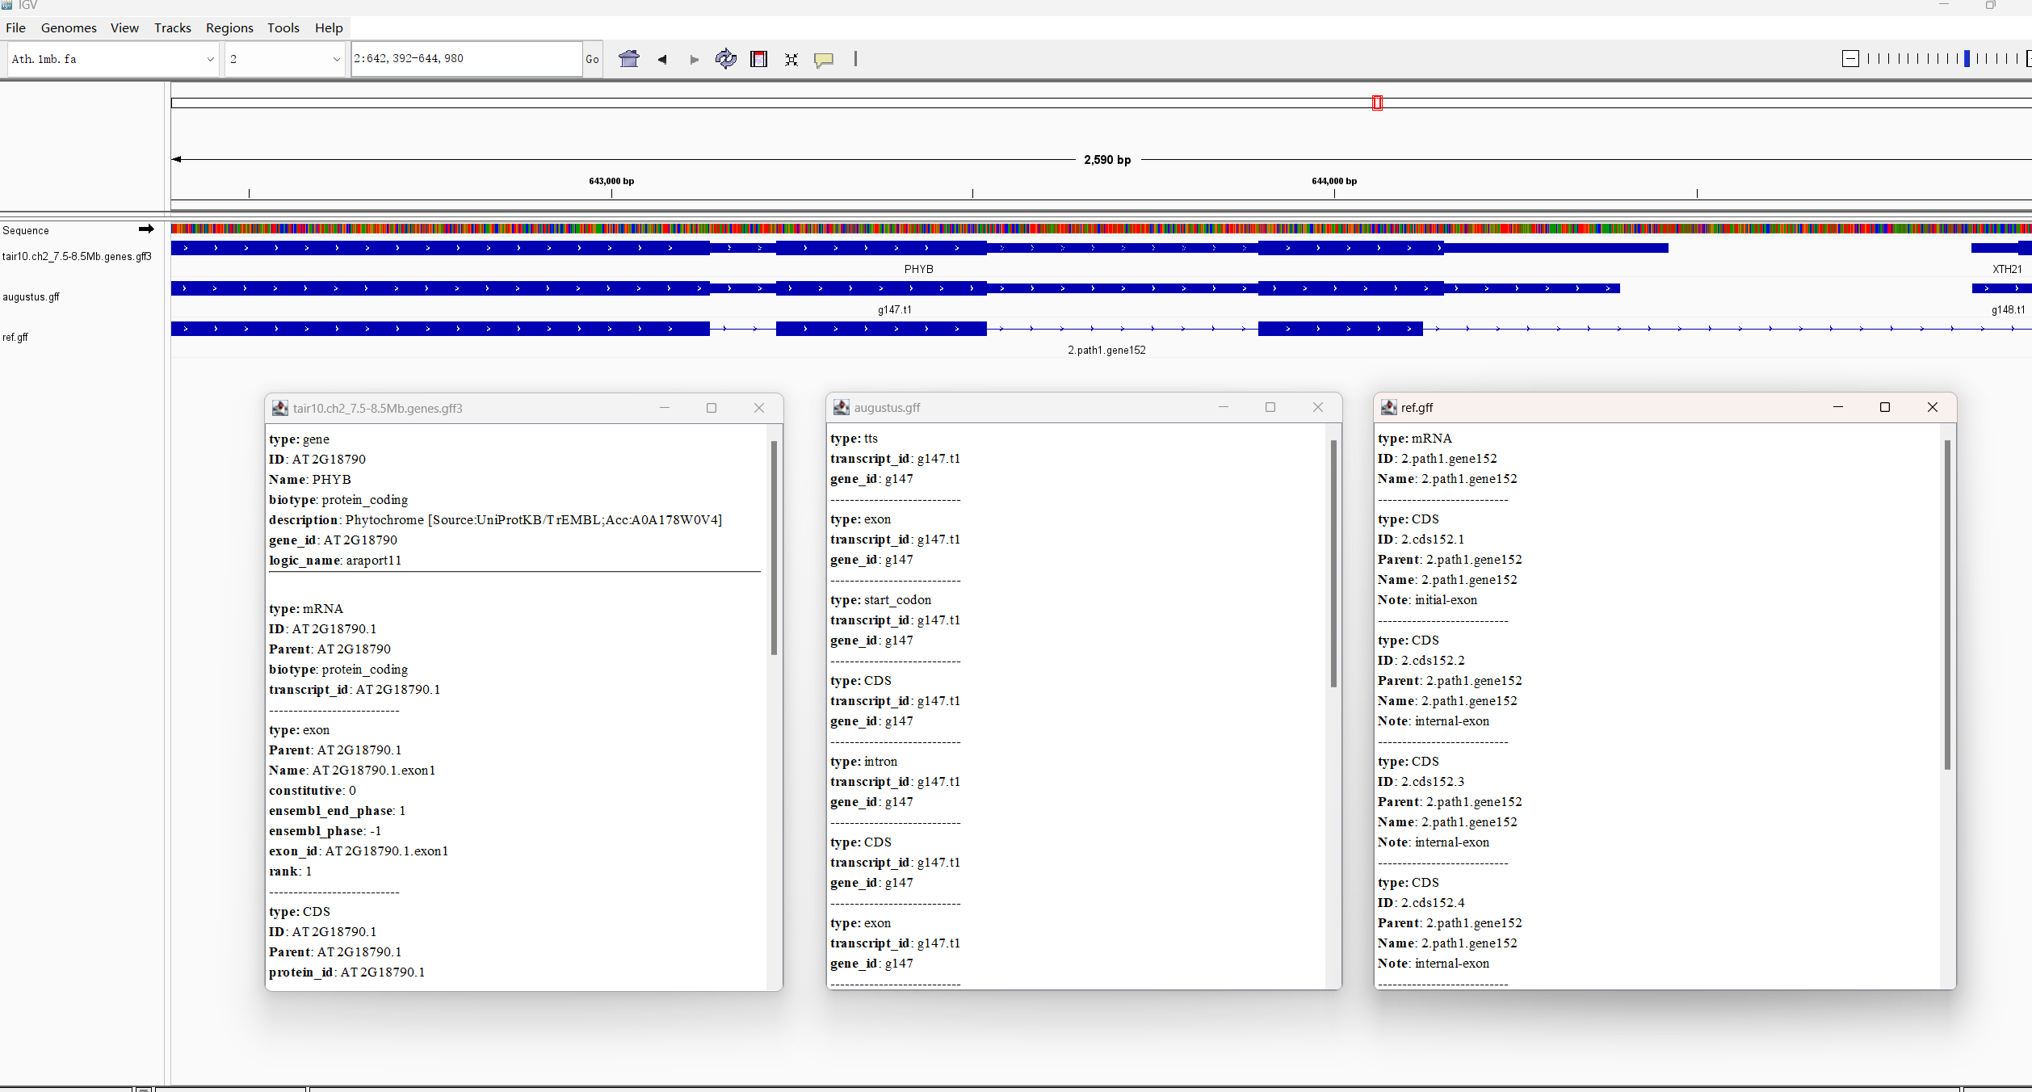Click the forward navigation arrow
This screenshot has width=2032, height=1092.
(694, 59)
